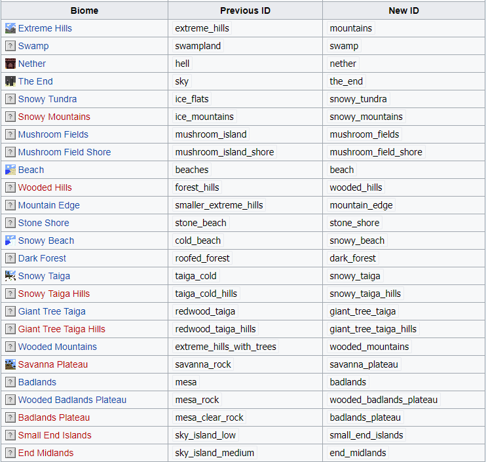Click the Previous ID column header
This screenshot has height=462, width=486.
(x=245, y=10)
